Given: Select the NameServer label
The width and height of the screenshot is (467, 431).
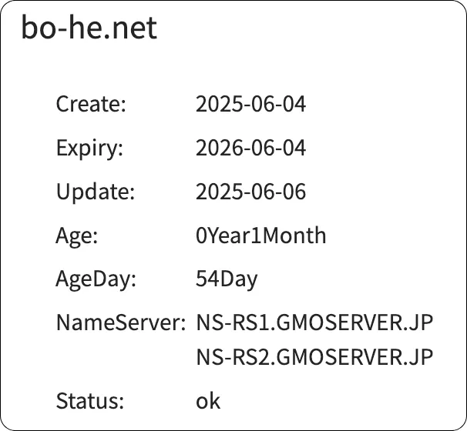Looking at the screenshot, I should [x=120, y=323].
